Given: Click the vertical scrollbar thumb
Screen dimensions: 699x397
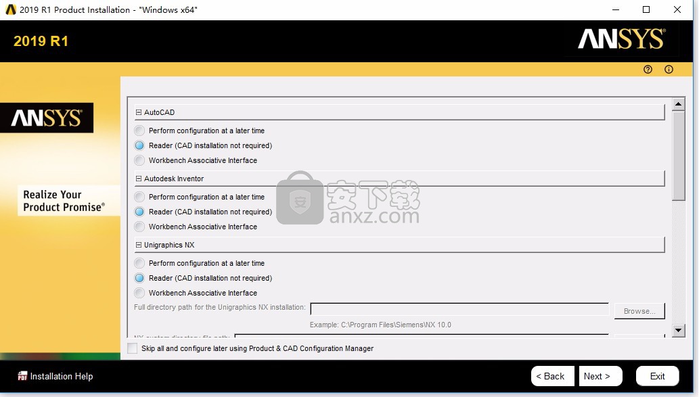Looking at the screenshot, I should (x=679, y=156).
